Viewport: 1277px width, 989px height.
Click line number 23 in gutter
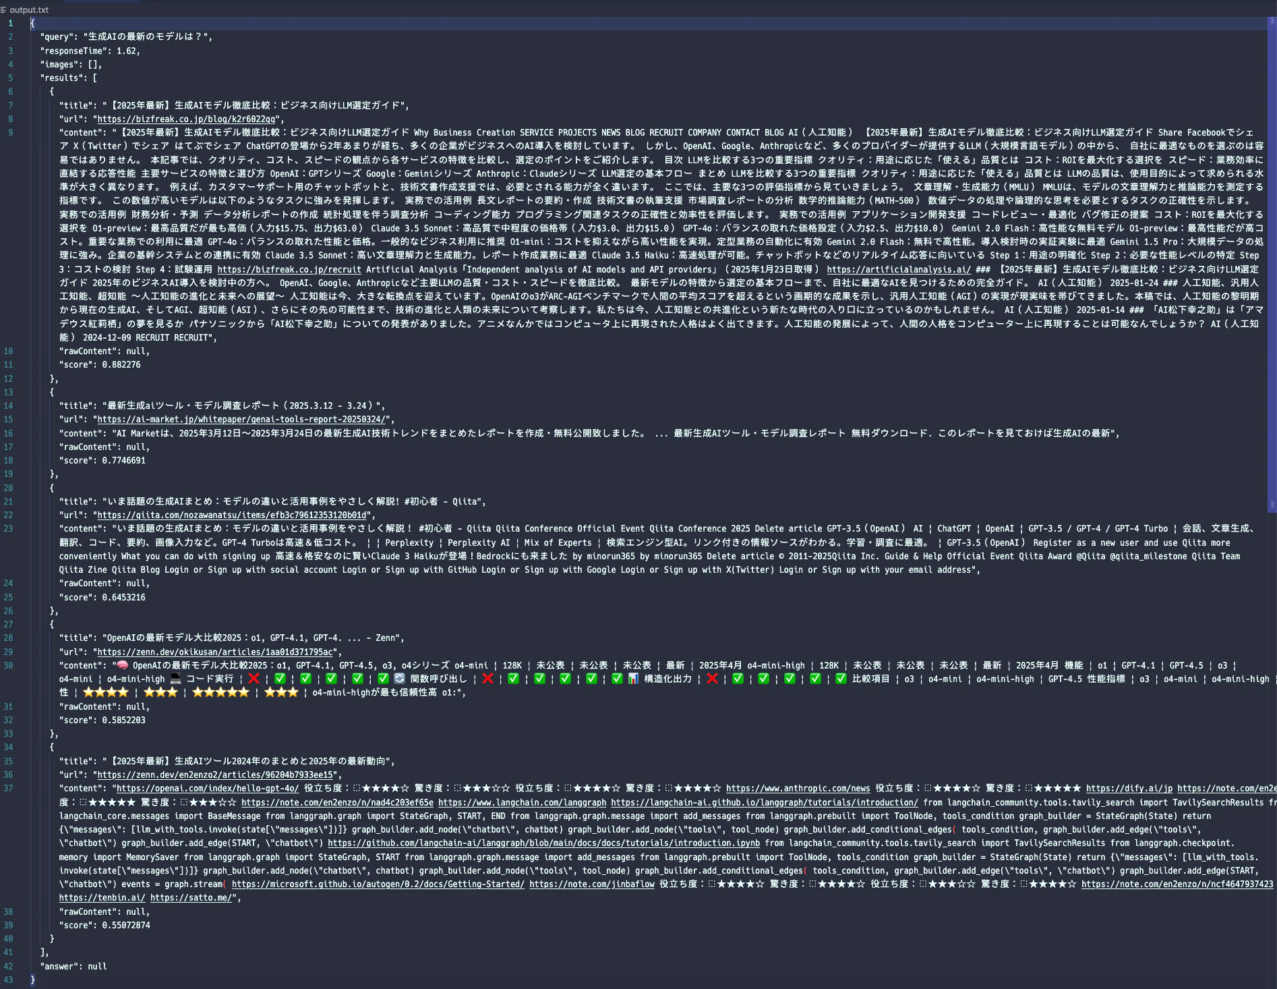point(8,529)
